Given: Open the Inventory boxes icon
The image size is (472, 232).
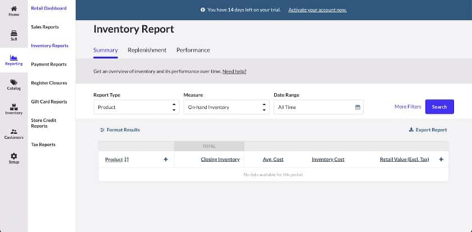Looking at the screenshot, I should (14, 107).
